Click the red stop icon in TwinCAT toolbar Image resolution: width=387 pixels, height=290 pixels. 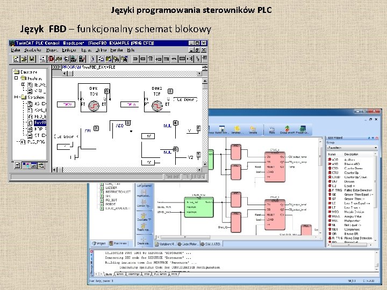(x=51, y=59)
